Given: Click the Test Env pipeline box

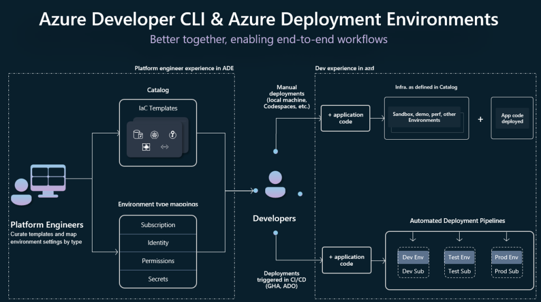Looking at the screenshot, I should coord(459,262).
